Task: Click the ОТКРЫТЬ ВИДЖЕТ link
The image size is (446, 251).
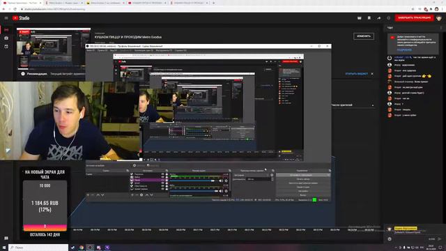Action: [356, 74]
